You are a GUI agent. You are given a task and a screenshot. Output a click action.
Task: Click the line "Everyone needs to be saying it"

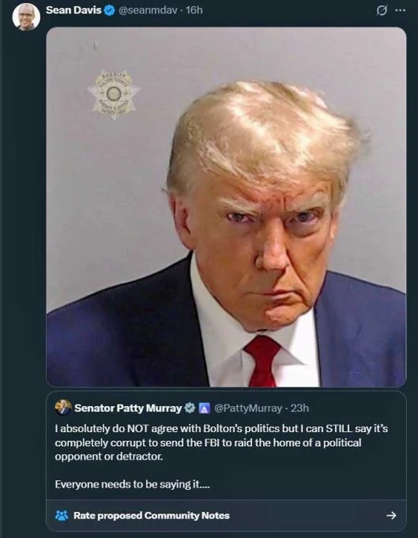(132, 484)
